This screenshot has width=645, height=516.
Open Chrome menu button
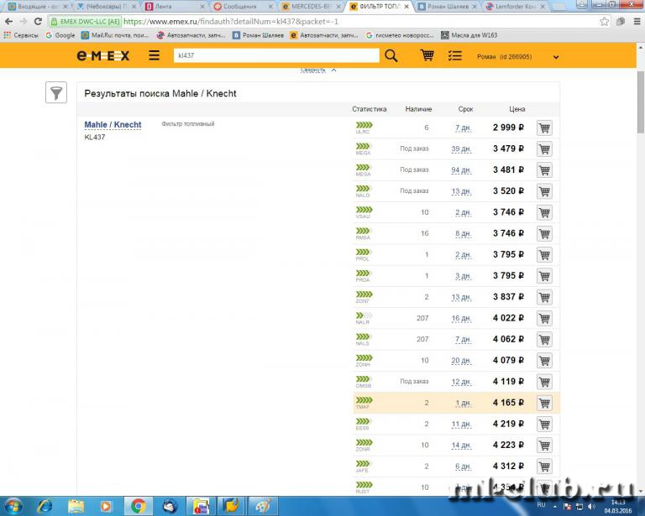637,21
